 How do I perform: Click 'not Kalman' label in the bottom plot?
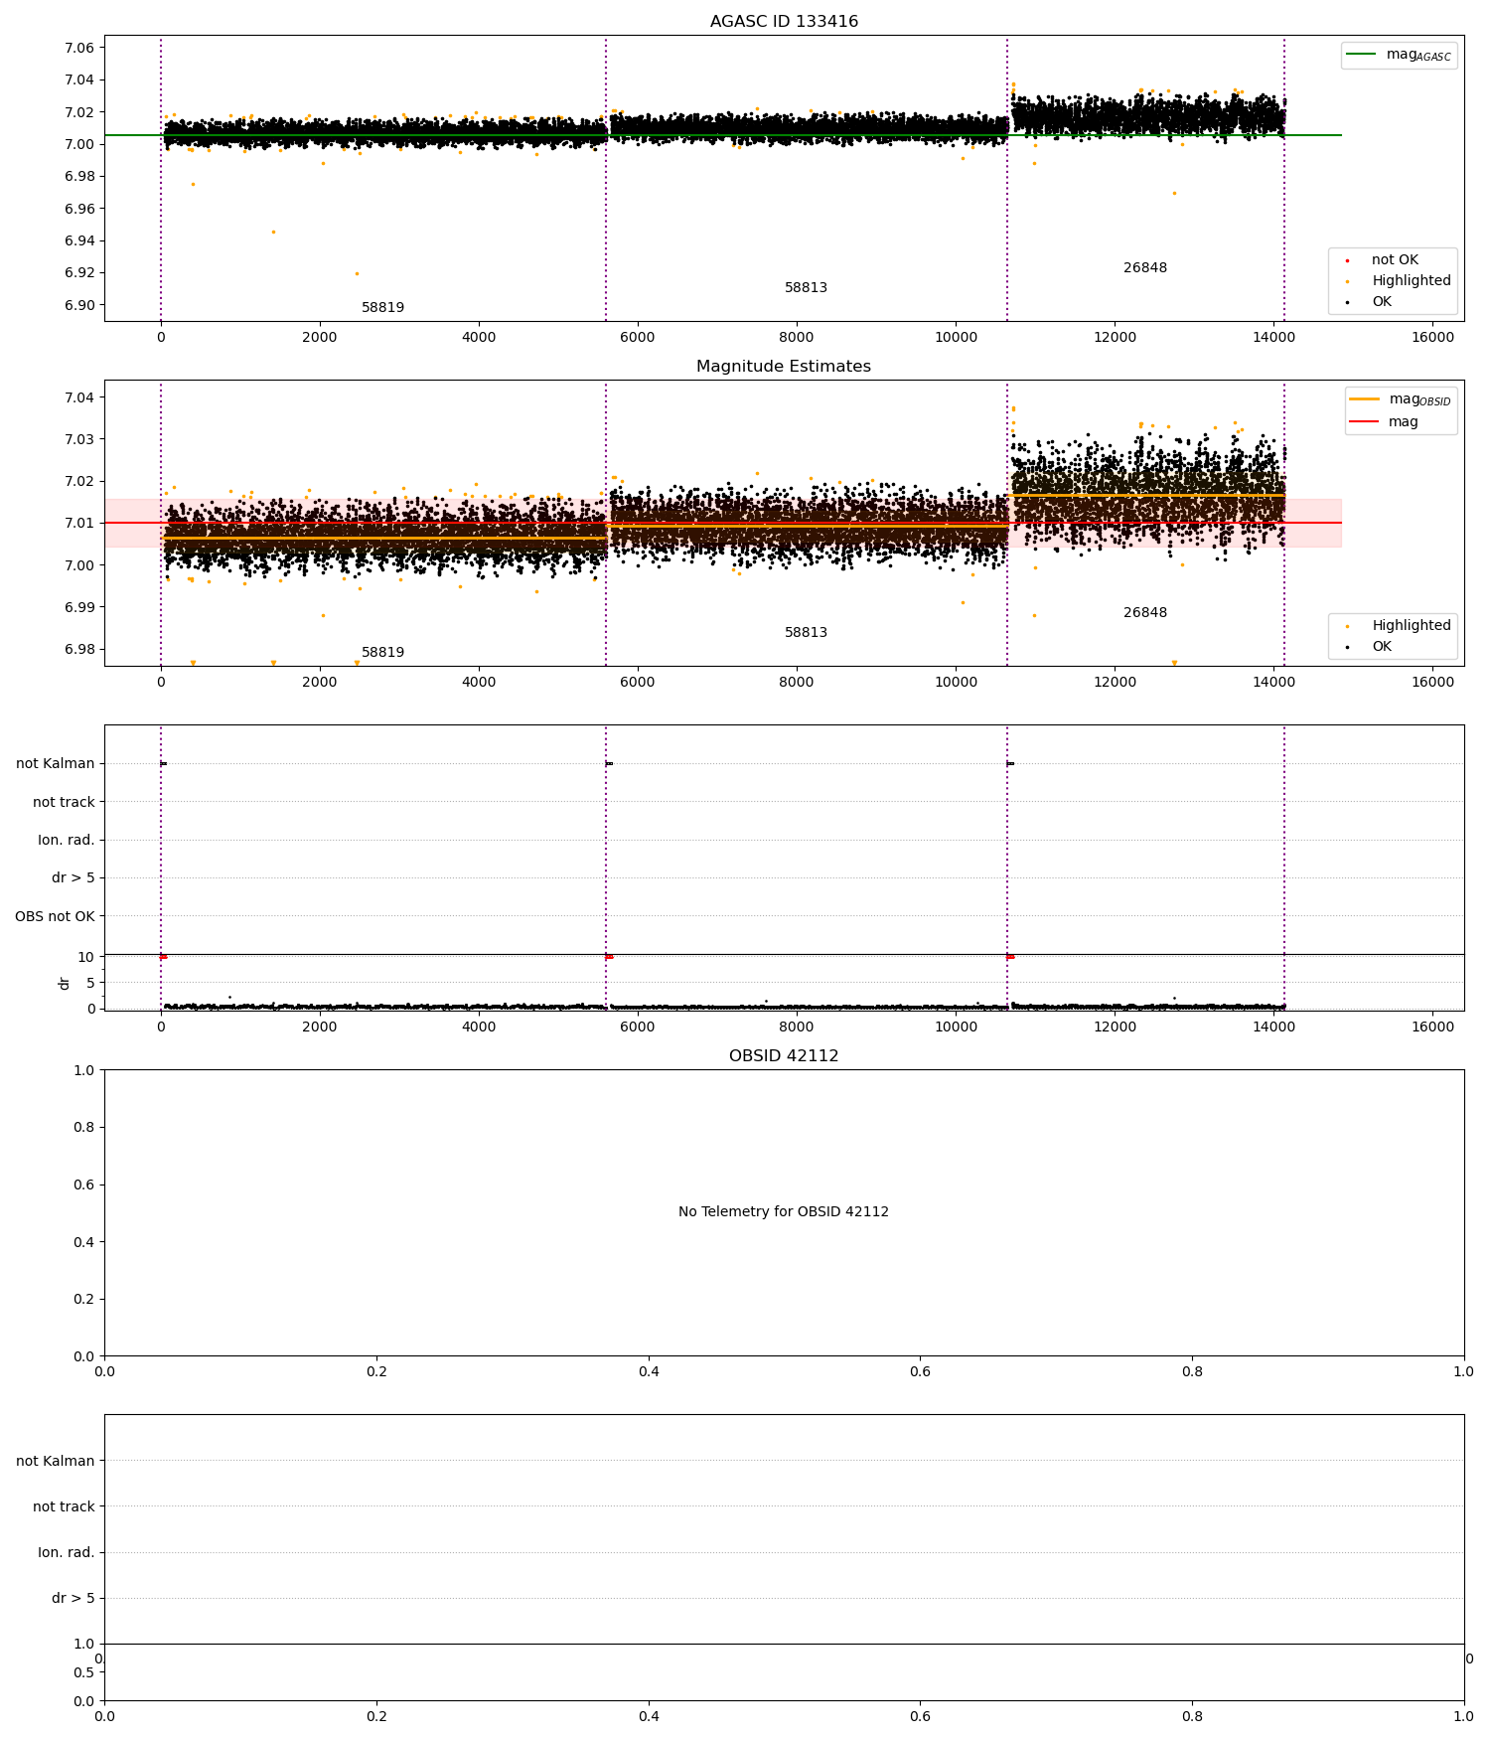pyautogui.click(x=56, y=1462)
